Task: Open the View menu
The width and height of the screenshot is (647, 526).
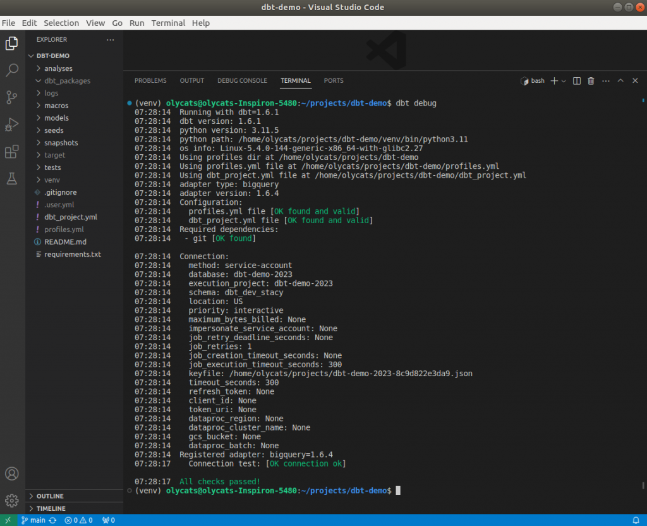Action: 95,23
